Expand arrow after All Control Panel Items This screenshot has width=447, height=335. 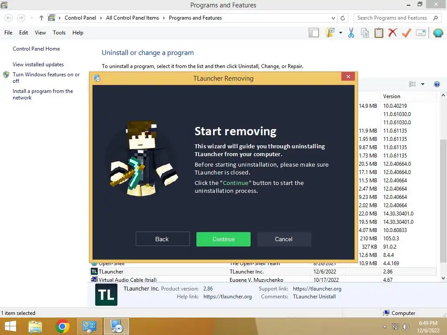164,18
